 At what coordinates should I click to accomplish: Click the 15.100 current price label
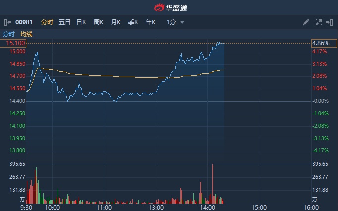pos(16,44)
